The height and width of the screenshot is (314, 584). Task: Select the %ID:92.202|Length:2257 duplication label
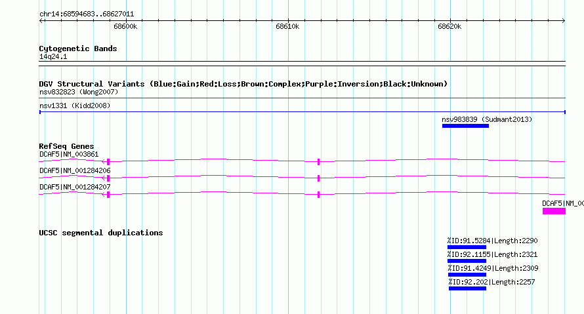491,282
